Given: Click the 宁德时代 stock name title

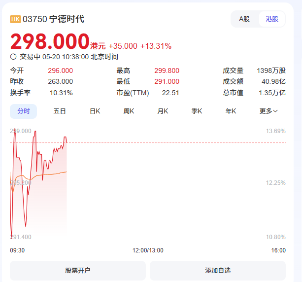Looking at the screenshot, I should 67,19.
